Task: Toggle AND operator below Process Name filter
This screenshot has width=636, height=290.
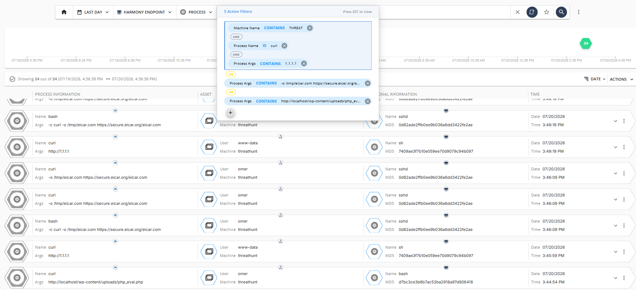Action: 236,55
